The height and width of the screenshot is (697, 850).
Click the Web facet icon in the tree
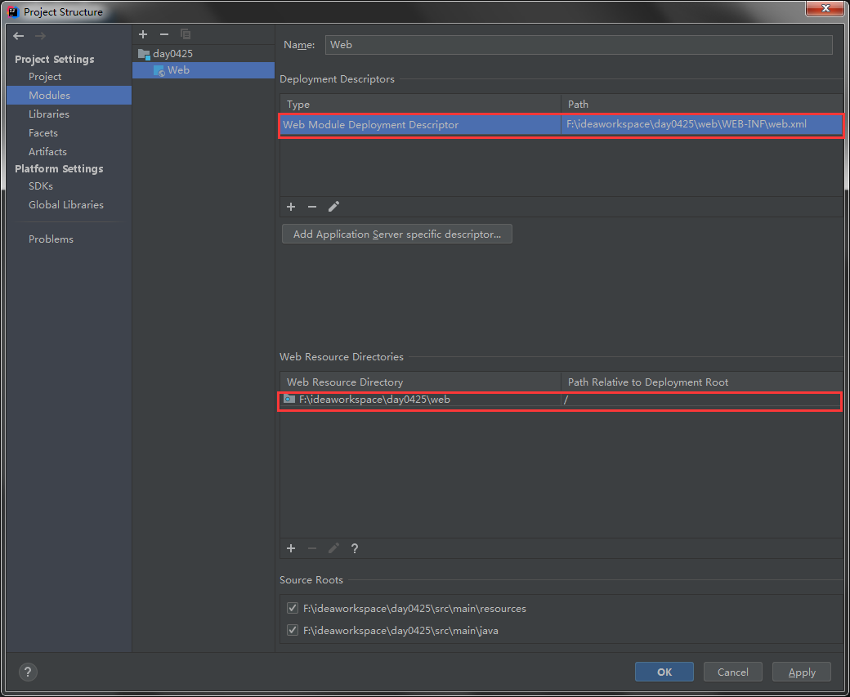[x=159, y=70]
